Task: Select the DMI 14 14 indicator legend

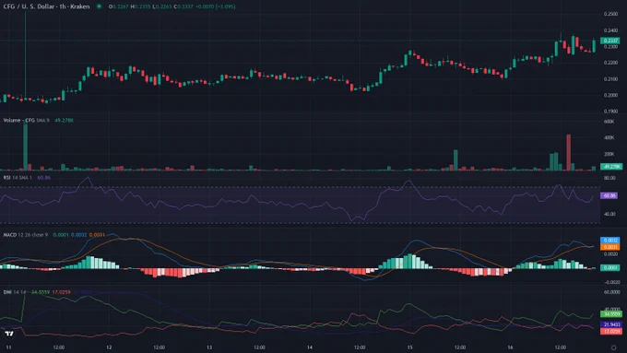Action: pos(15,292)
